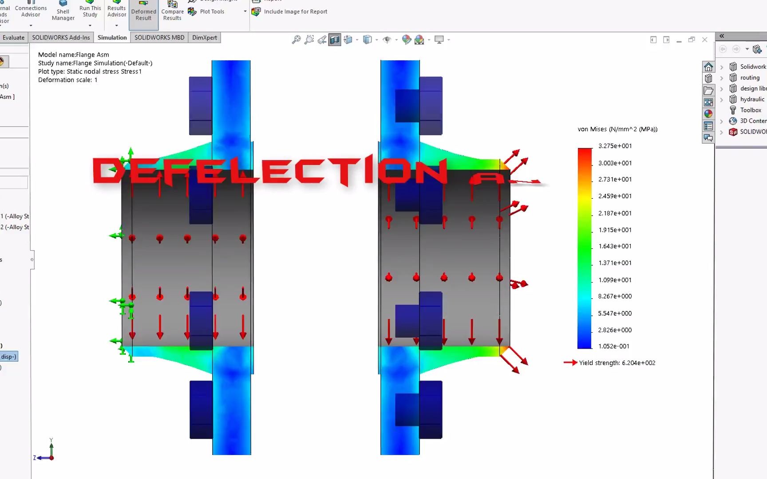This screenshot has height=479, width=767.
Task: Open the Plot Tools dropdown arrow
Action: [x=244, y=11]
